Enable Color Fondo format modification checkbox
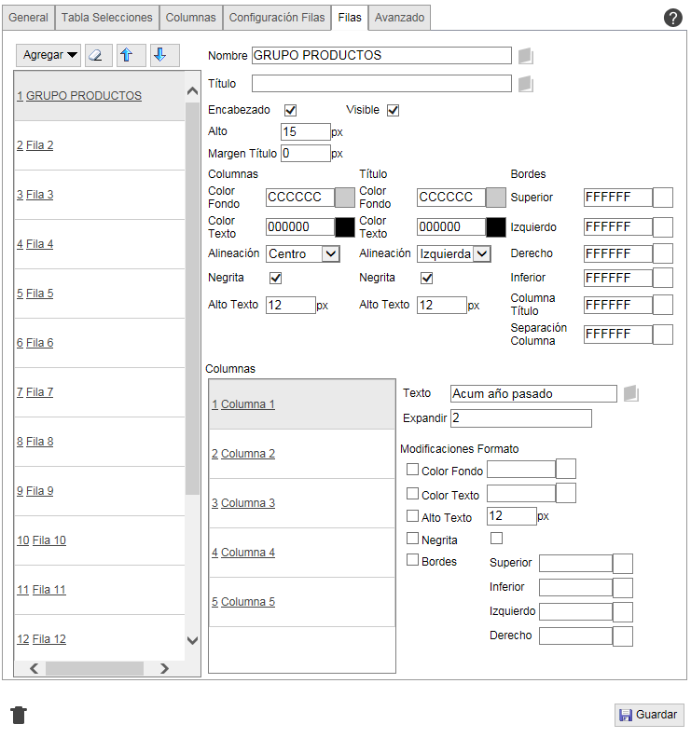The width and height of the screenshot is (691, 738). point(413,471)
